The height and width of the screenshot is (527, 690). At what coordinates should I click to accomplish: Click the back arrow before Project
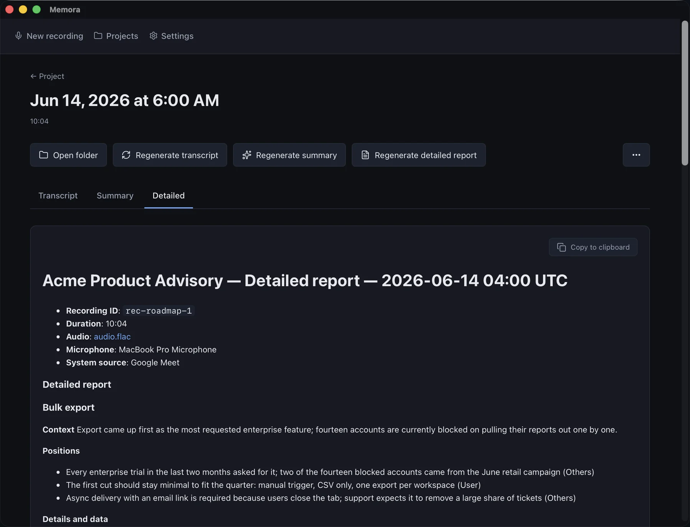pyautogui.click(x=33, y=76)
